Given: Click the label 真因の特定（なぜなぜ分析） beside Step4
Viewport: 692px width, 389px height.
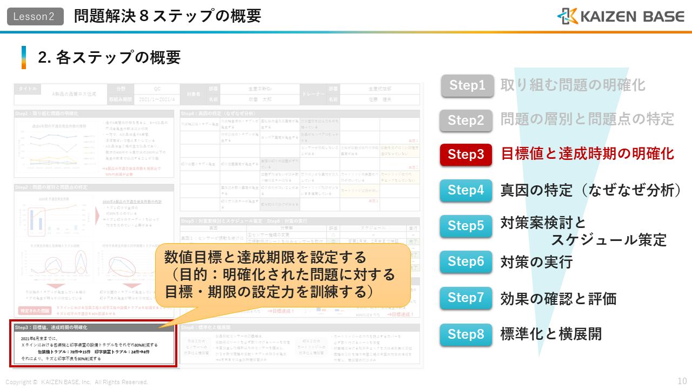Looking at the screenshot, I should tap(591, 190).
